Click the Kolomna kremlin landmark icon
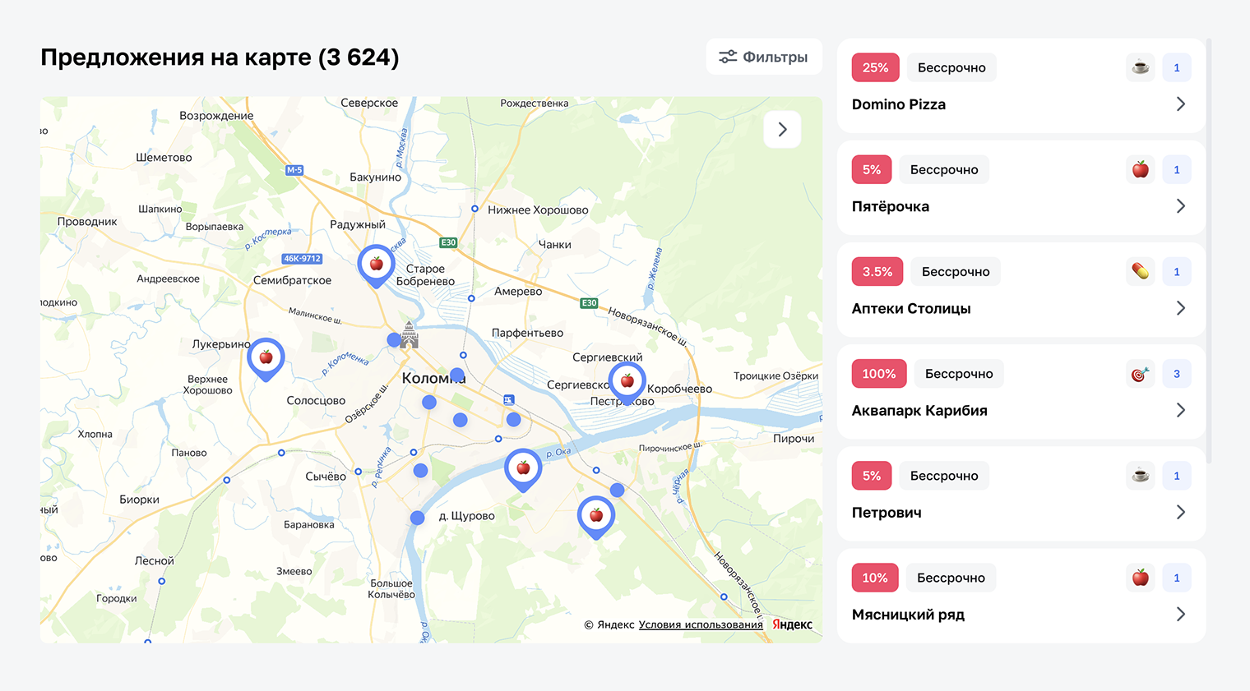 tap(409, 335)
